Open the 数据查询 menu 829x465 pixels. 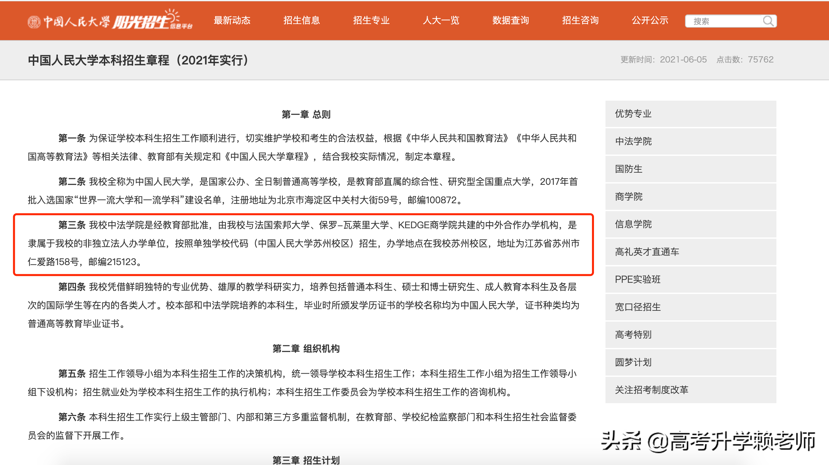tap(510, 20)
